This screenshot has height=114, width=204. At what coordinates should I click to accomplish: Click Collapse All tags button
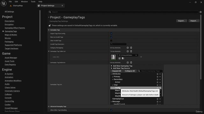pyautogui.click(x=130, y=71)
